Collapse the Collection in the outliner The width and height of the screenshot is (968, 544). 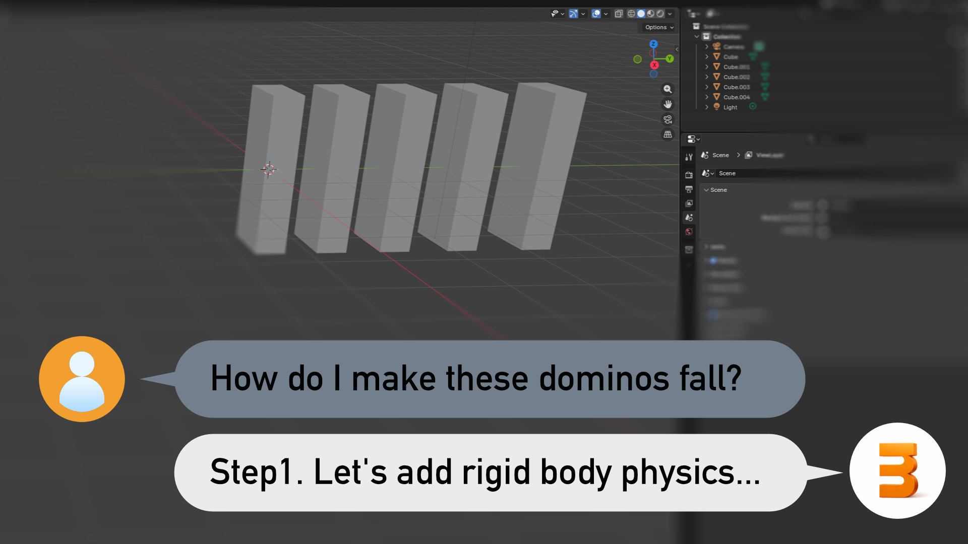coord(697,37)
